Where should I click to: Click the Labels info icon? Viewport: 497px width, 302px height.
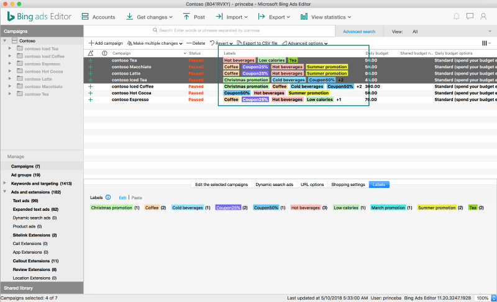(108, 197)
